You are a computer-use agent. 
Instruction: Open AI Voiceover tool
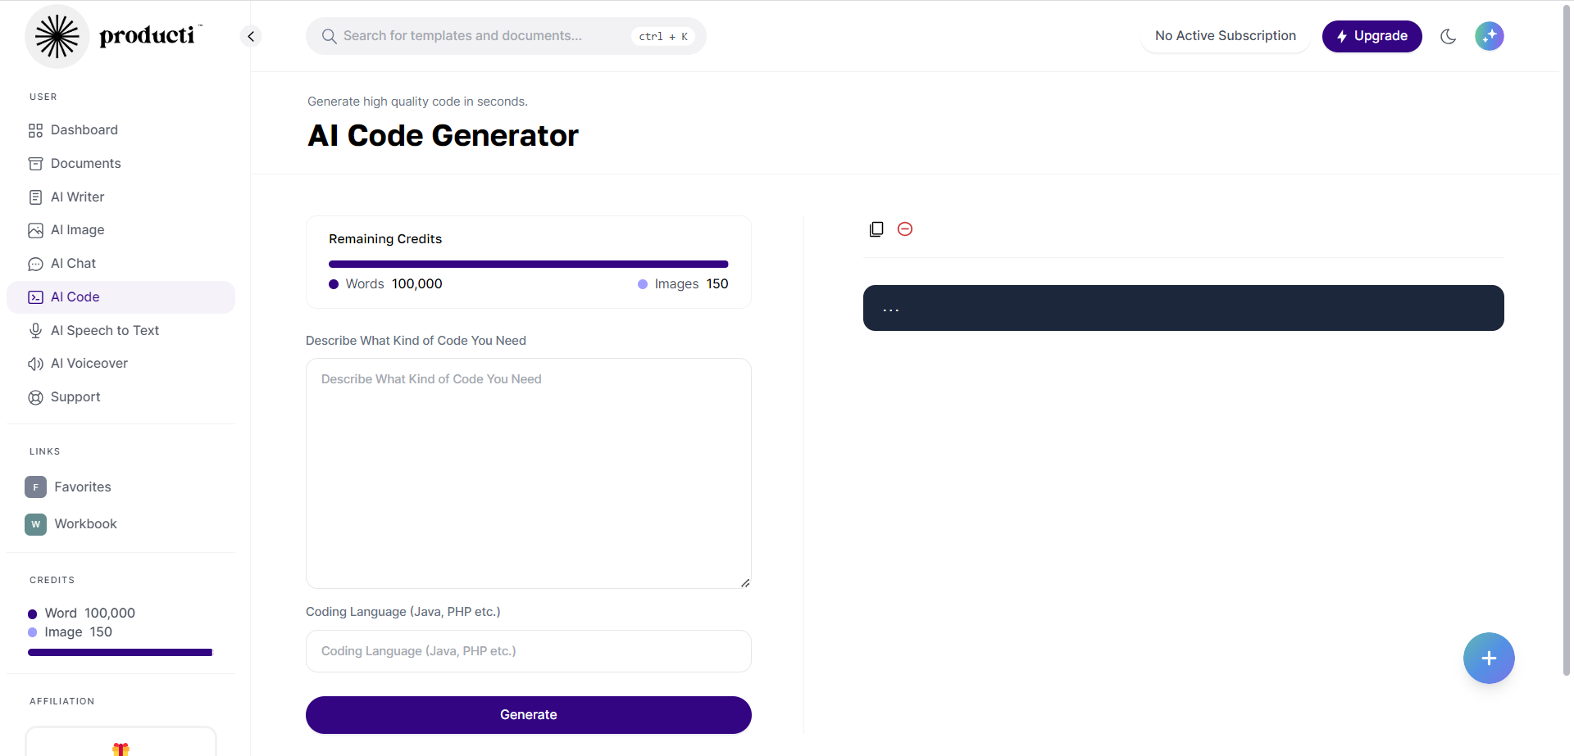[x=89, y=364]
